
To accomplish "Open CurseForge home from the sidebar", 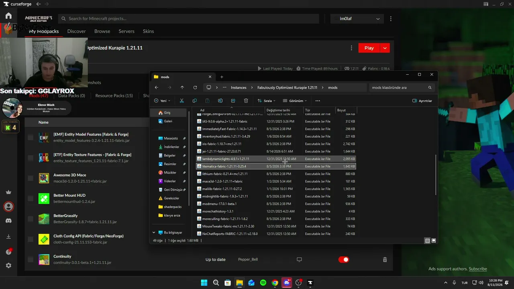I will point(8,16).
